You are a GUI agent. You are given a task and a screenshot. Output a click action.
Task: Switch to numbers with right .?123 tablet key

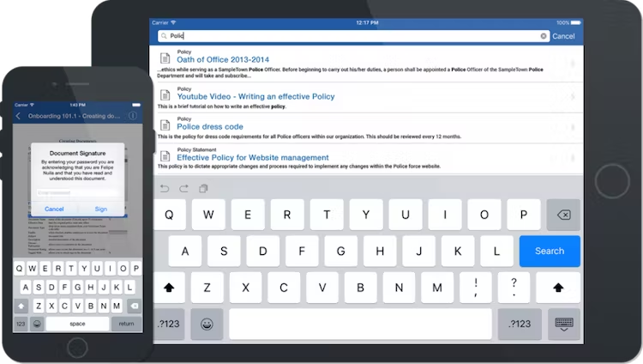(x=520, y=325)
